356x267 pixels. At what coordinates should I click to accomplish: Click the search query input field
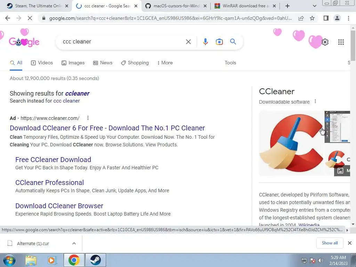[x=123, y=42]
